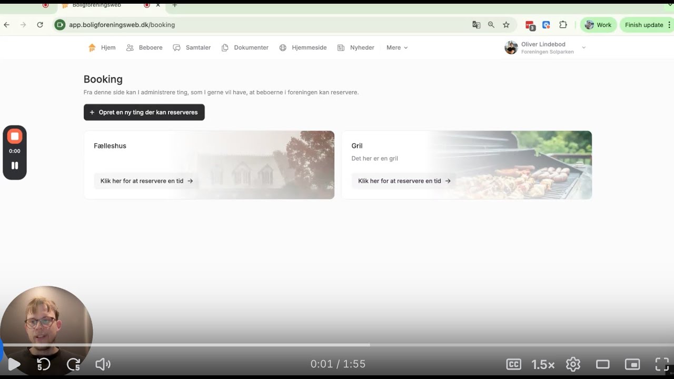Reload the booking page
The width and height of the screenshot is (674, 379).
coord(40,25)
